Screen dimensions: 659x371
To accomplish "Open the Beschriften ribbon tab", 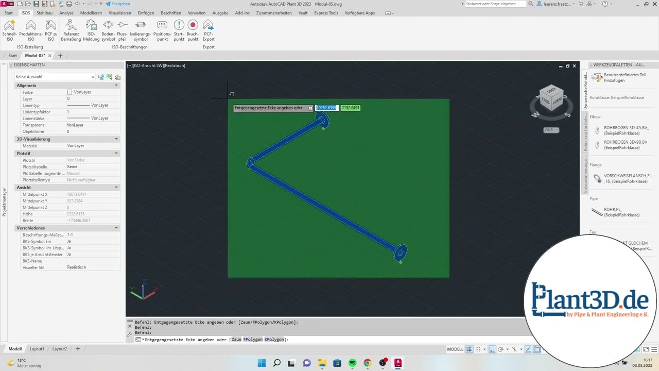I will [x=171, y=13].
